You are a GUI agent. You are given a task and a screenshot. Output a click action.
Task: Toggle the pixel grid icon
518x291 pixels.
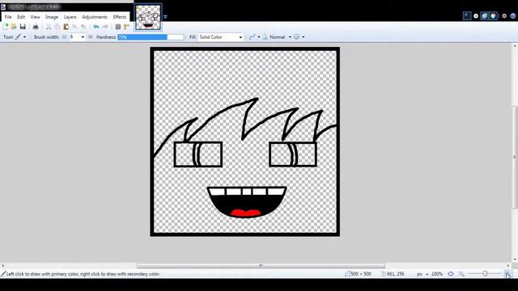tap(118, 27)
